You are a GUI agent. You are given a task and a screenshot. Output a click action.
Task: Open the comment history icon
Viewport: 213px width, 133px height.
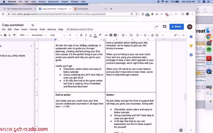click(x=164, y=27)
